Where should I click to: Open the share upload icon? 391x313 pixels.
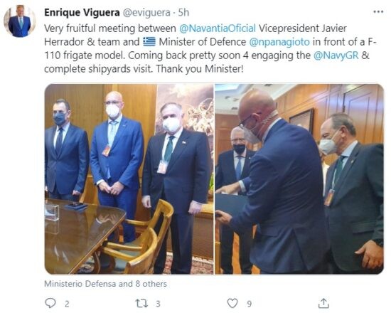[x=323, y=303]
